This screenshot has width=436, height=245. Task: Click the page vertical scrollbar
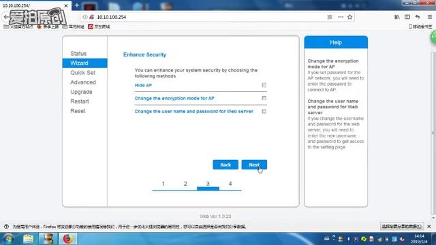tap(433, 133)
